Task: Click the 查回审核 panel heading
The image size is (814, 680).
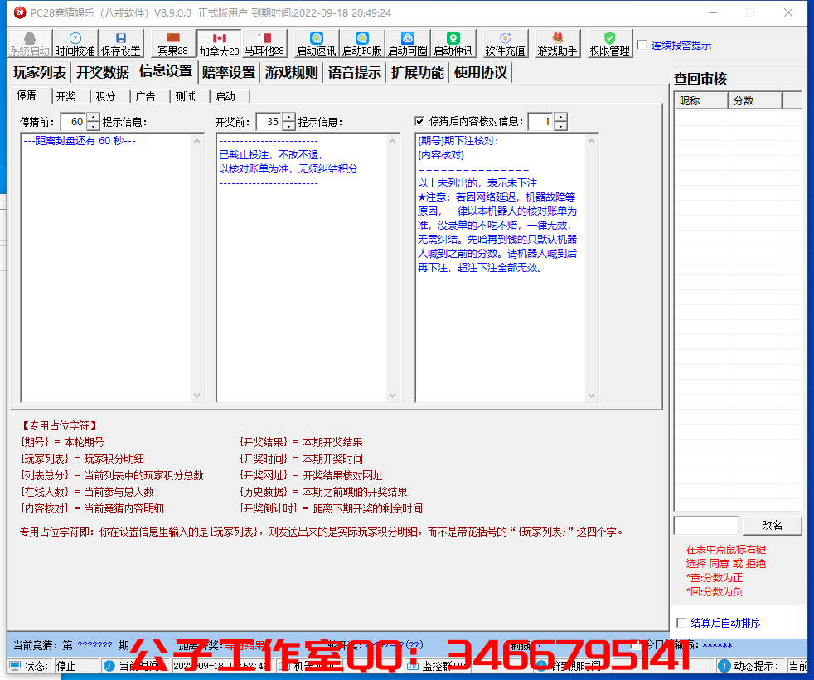Action: 700,79
